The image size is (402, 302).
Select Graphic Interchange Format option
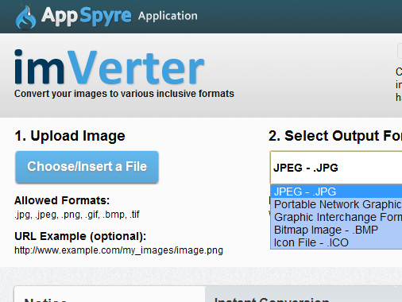coord(336,217)
